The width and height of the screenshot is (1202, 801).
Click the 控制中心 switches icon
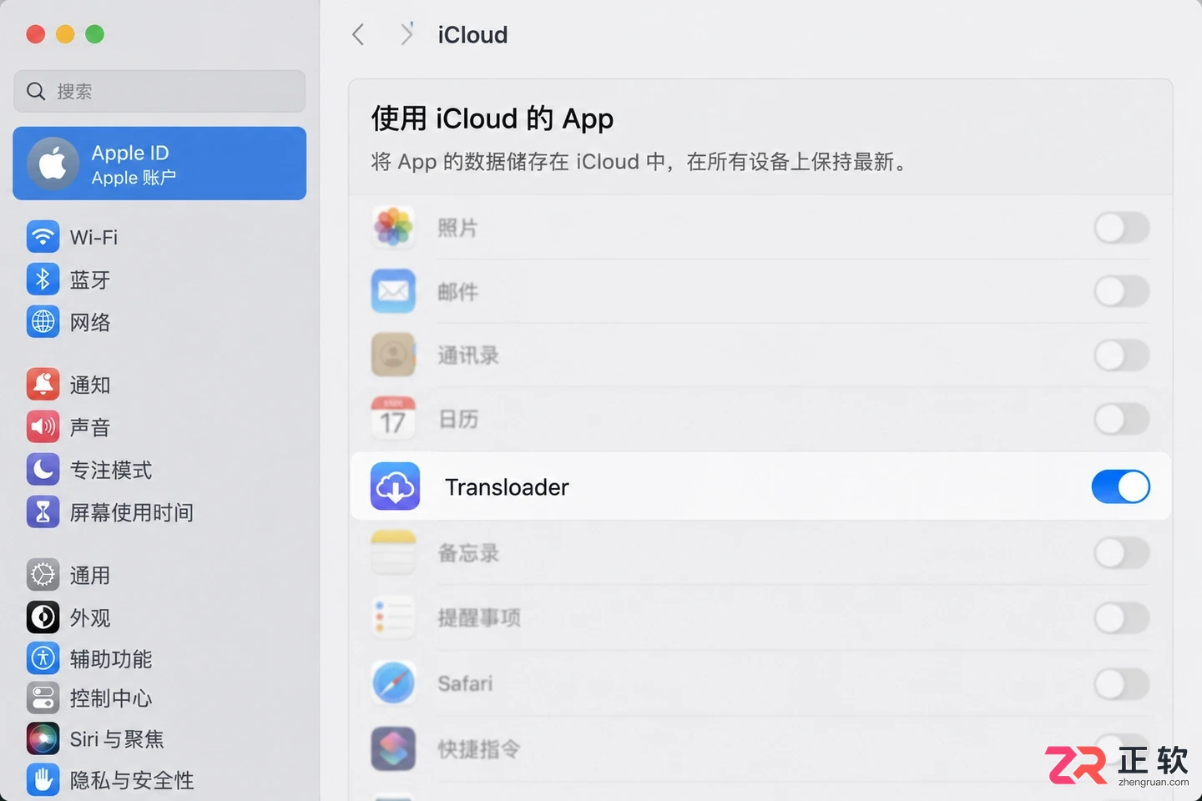43,698
